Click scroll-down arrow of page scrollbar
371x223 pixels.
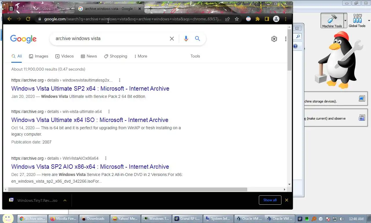pos(289,184)
